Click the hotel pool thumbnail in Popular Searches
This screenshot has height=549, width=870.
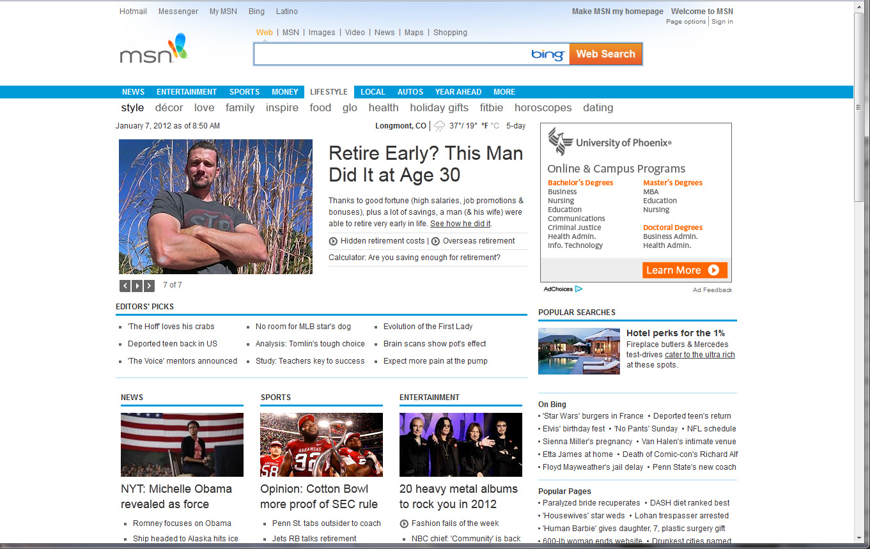[x=579, y=351]
